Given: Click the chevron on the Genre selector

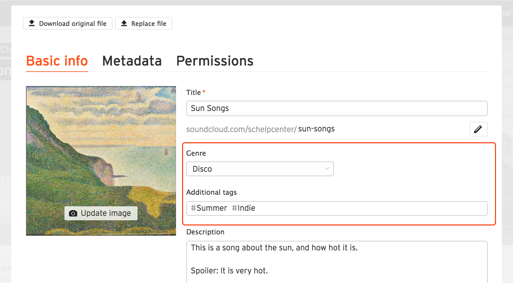Looking at the screenshot, I should pyautogui.click(x=326, y=169).
